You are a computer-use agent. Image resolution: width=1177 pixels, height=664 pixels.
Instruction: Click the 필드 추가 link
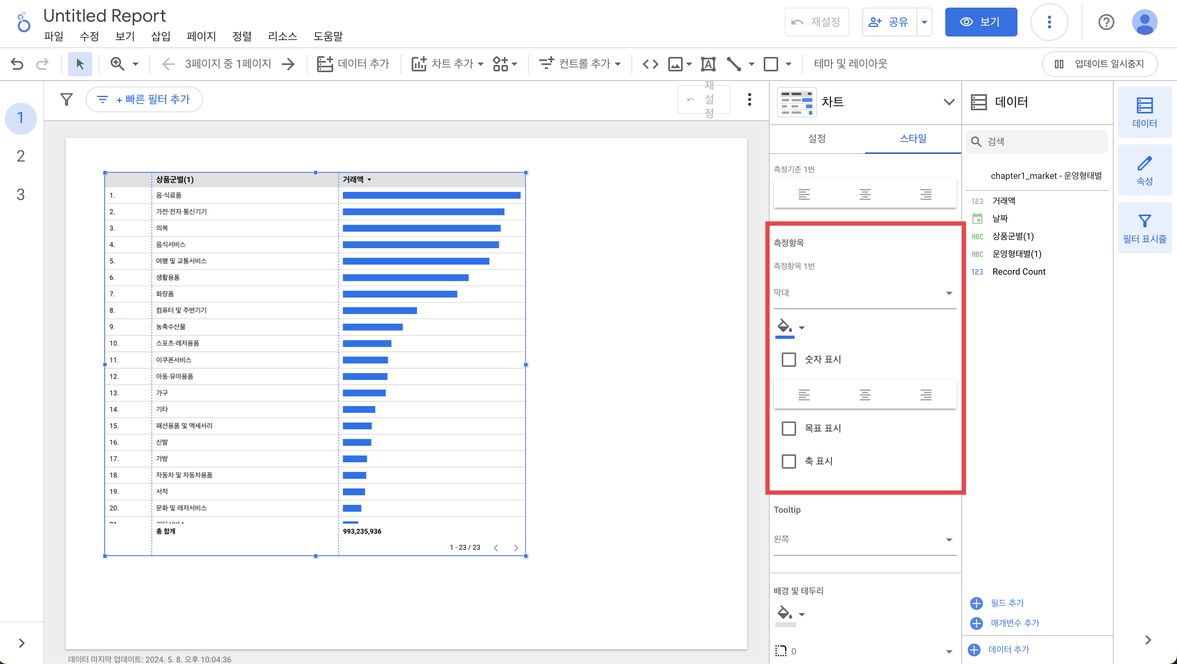click(1007, 603)
